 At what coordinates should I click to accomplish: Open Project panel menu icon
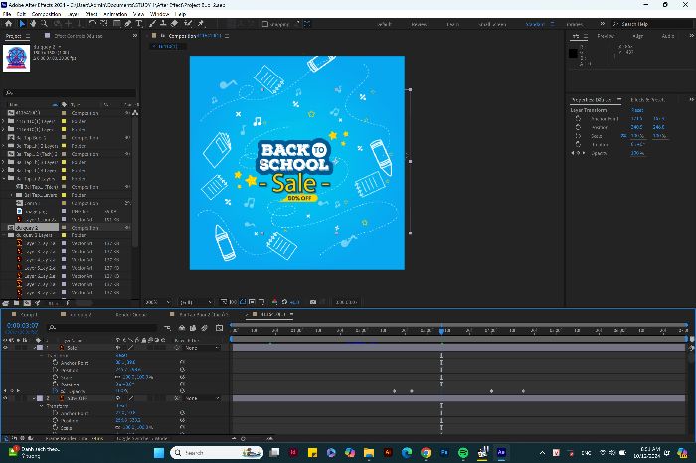point(28,36)
